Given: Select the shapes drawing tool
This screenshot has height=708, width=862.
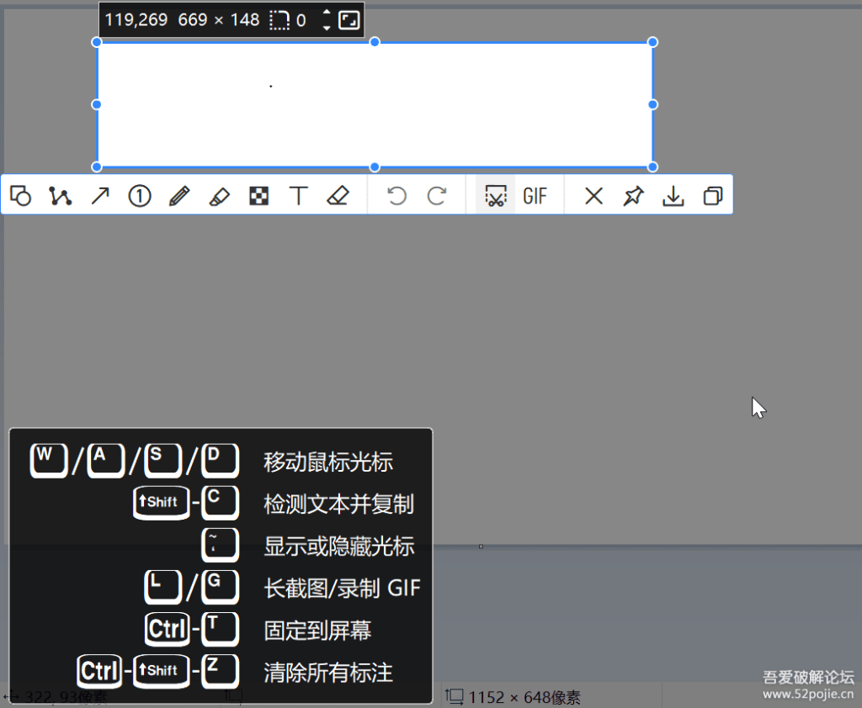Looking at the screenshot, I should pos(21,196).
